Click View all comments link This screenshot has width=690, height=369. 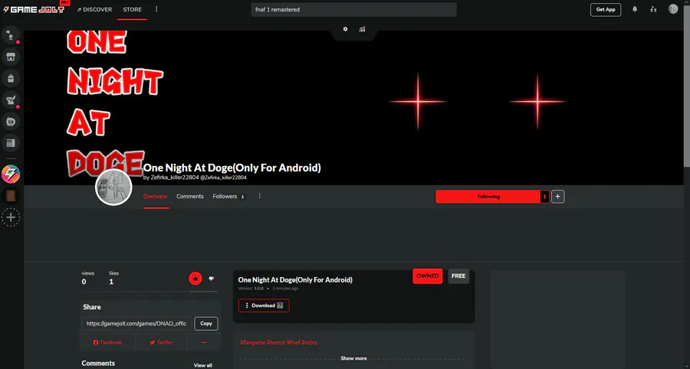point(203,365)
